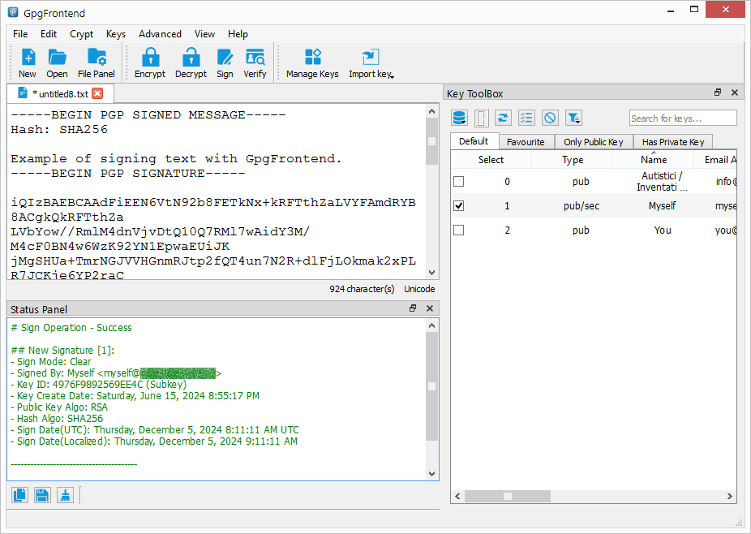This screenshot has width=751, height=534.
Task: Uncheck the Myself key checkbox
Action: coord(459,205)
